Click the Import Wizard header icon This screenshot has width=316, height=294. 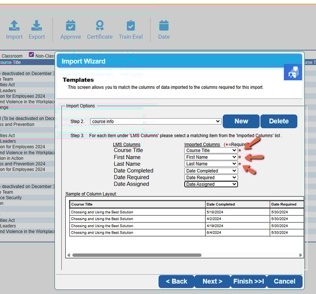click(293, 71)
